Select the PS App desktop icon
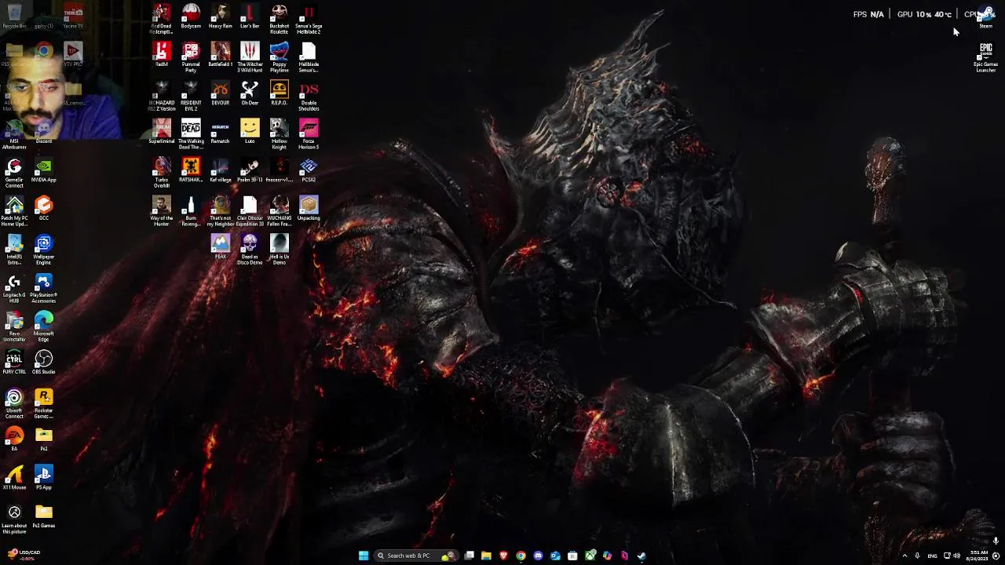 (43, 478)
